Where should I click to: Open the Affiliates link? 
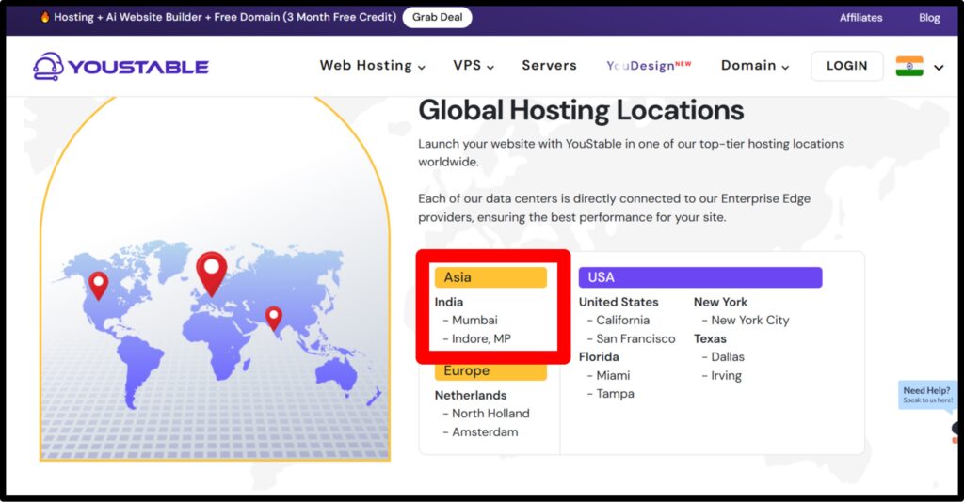coord(860,18)
